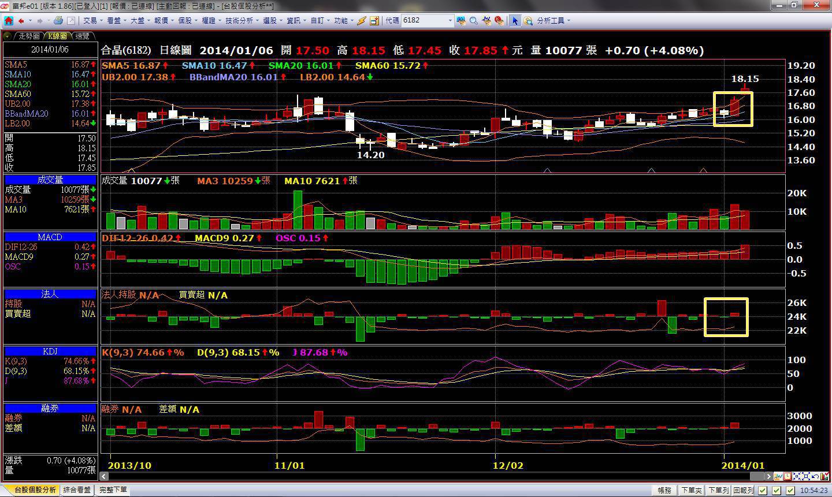Click the 下單夾 button
The image size is (832, 497).
[691, 491]
